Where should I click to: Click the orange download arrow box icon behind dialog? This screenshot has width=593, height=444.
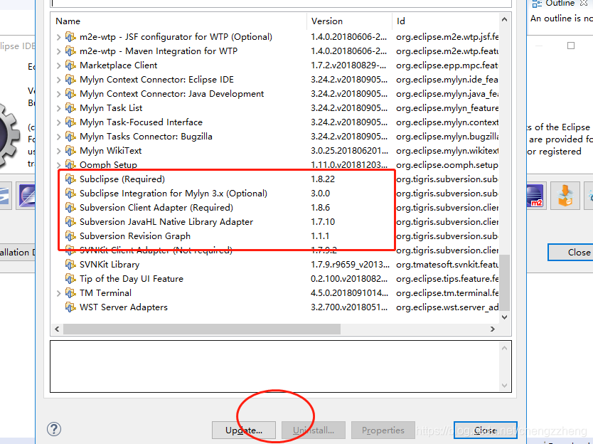click(x=565, y=195)
